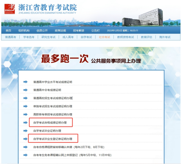Click arrow icon beside 高职单考单招考试成绩证明办理
181x164 pixels.
[25, 114]
